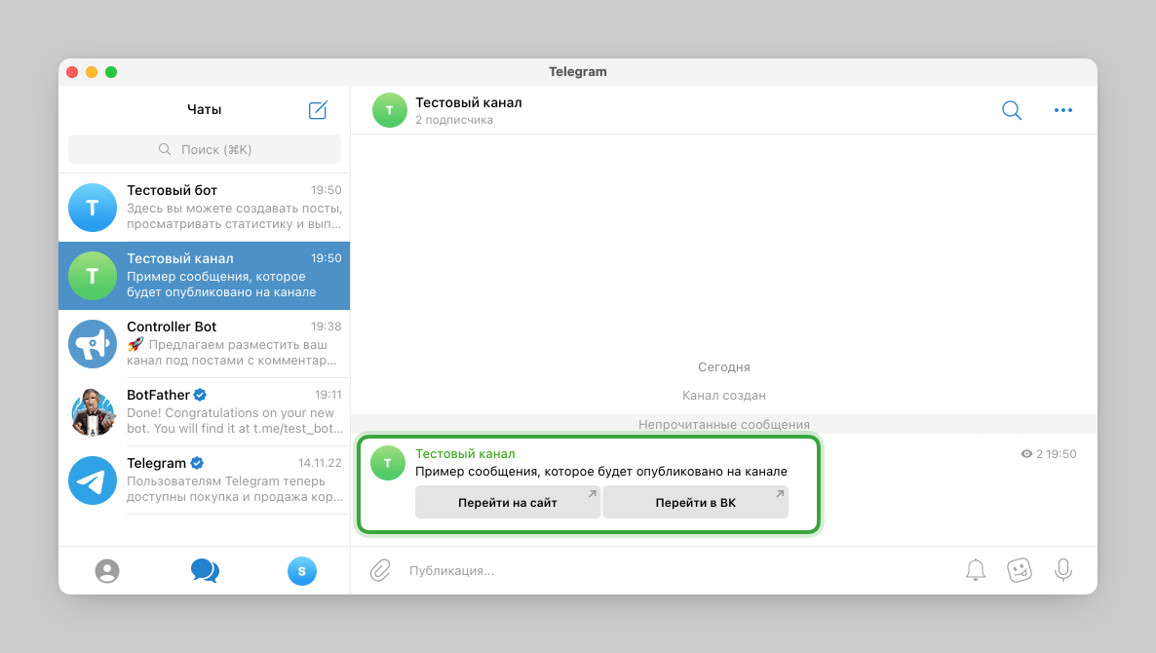The image size is (1156, 653).
Task: Select the BotFather chat
Action: pos(204,411)
